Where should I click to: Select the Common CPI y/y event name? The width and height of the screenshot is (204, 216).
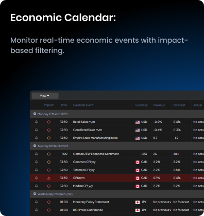(x=84, y=162)
